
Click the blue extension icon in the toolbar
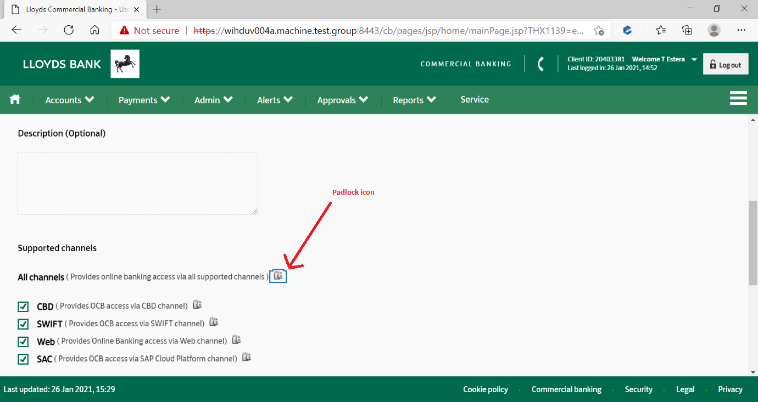coord(627,30)
